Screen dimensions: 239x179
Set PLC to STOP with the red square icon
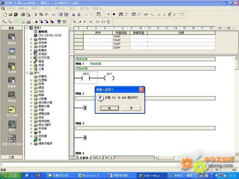(114, 15)
